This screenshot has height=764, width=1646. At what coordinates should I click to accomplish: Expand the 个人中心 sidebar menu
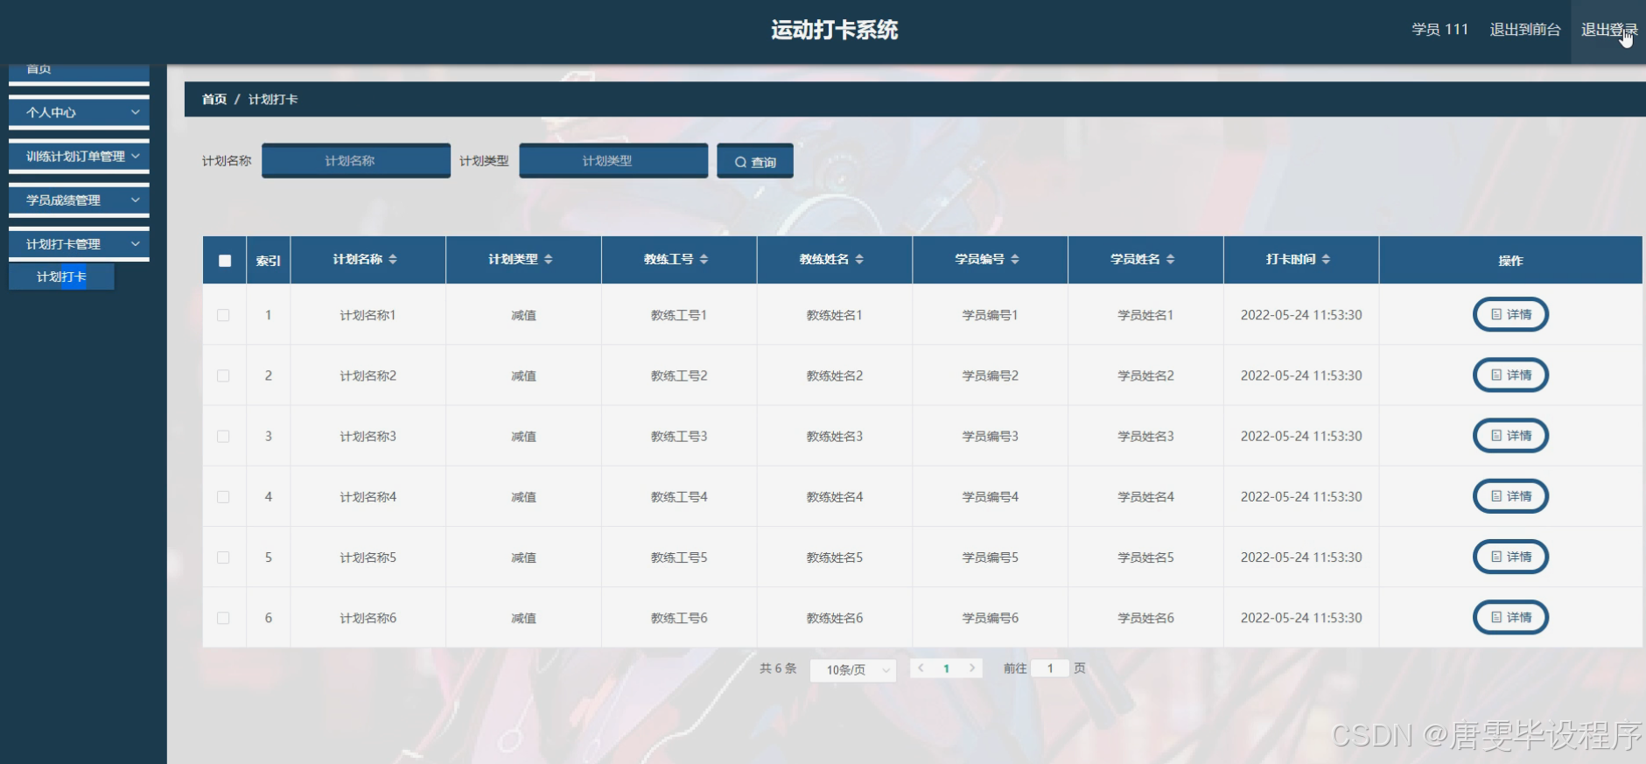tap(79, 112)
